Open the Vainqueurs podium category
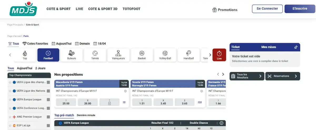 [118, 55]
